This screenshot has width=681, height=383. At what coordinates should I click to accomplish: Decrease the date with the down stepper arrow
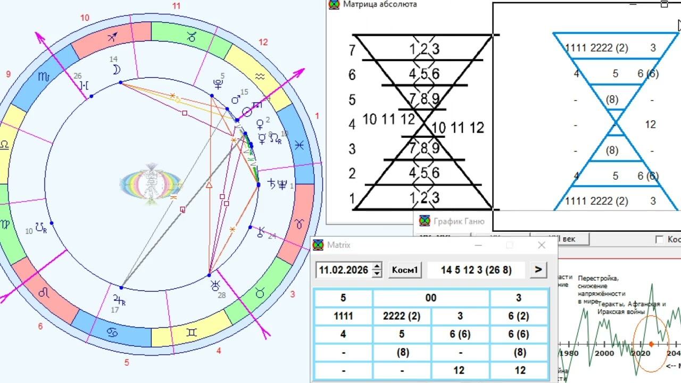click(377, 273)
